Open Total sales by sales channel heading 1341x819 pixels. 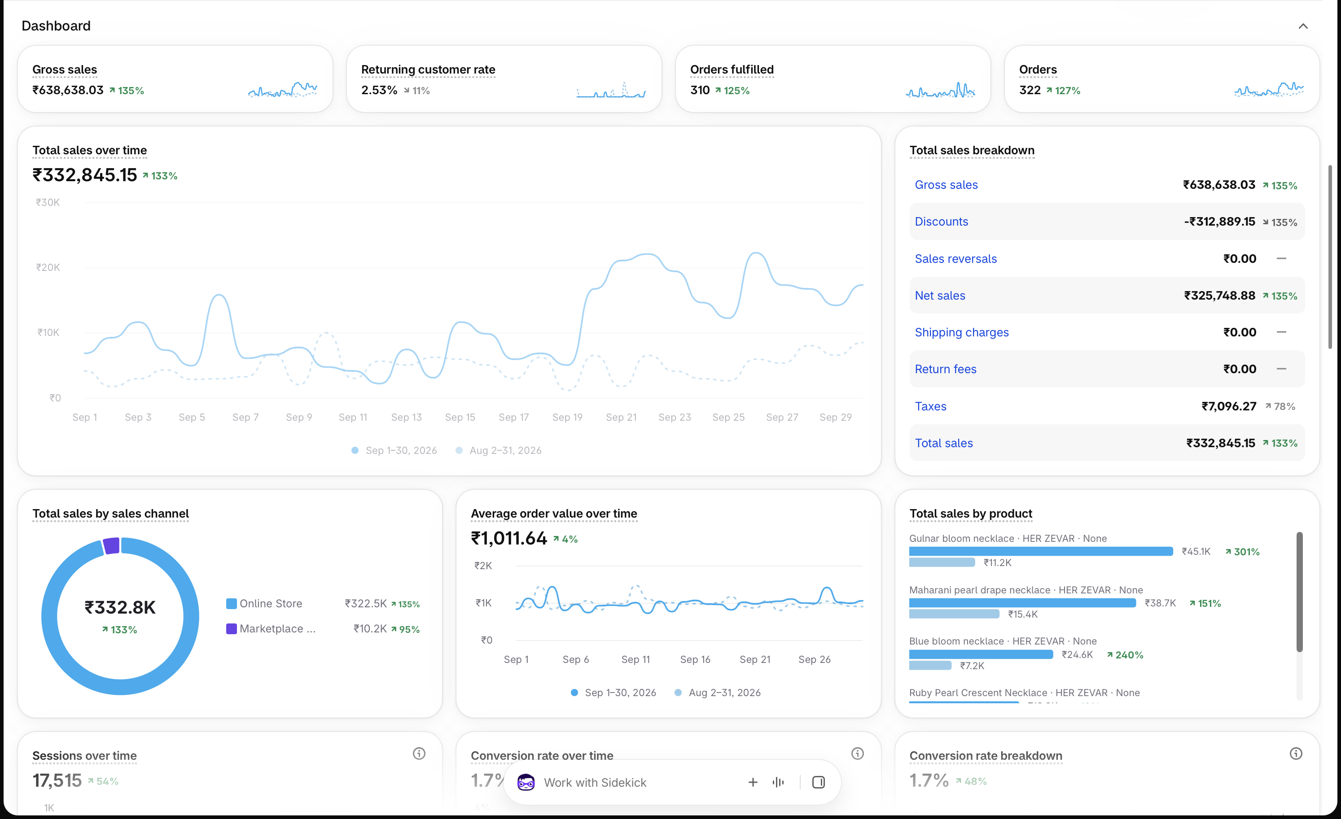(x=110, y=514)
